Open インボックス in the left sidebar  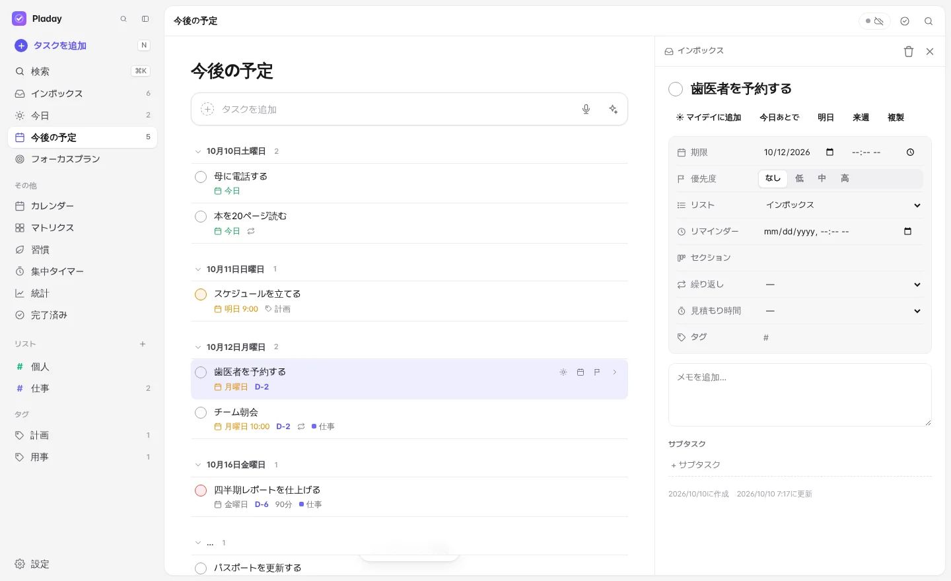pos(83,94)
